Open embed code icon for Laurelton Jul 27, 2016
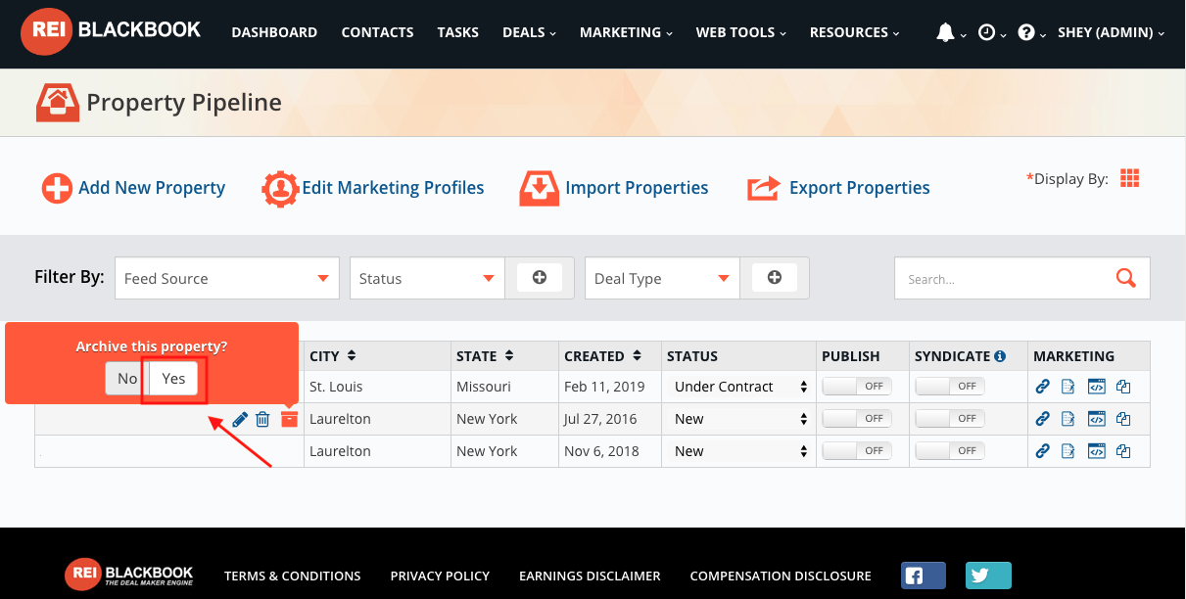Image resolution: width=1186 pixels, height=599 pixels. click(1097, 419)
